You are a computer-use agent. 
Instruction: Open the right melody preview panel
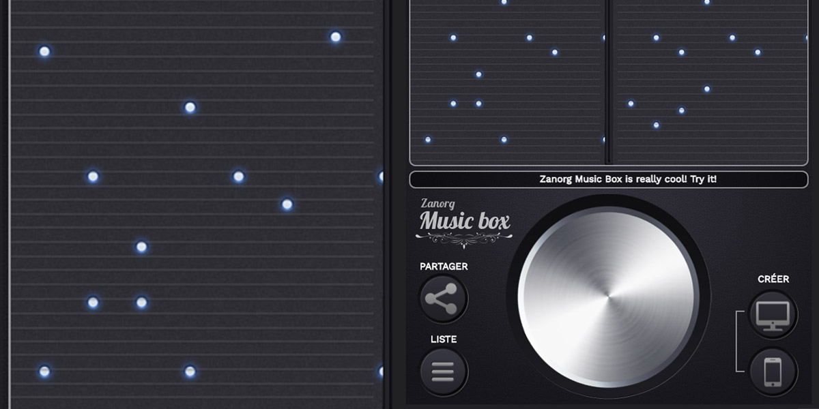point(710,82)
